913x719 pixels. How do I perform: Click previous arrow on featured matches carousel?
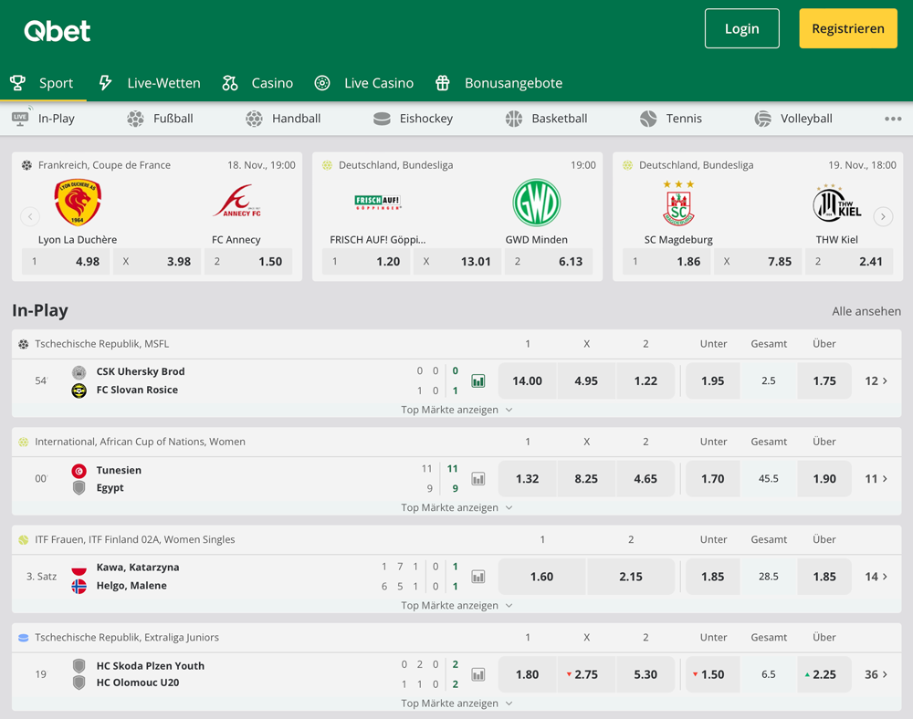pyautogui.click(x=30, y=216)
